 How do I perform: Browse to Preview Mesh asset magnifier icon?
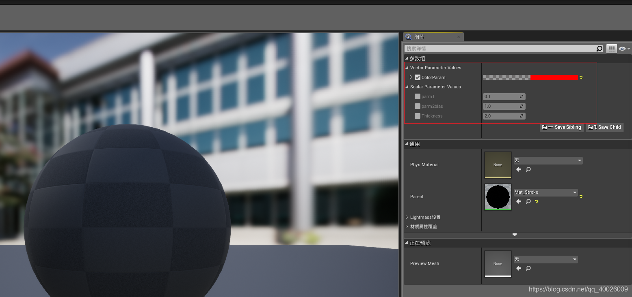528,268
